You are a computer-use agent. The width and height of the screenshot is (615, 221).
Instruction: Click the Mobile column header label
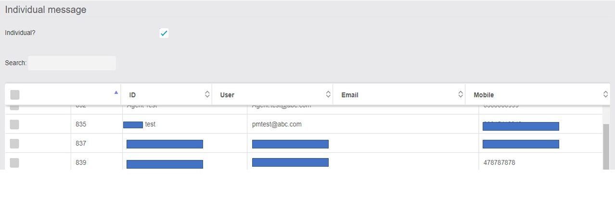(x=484, y=95)
